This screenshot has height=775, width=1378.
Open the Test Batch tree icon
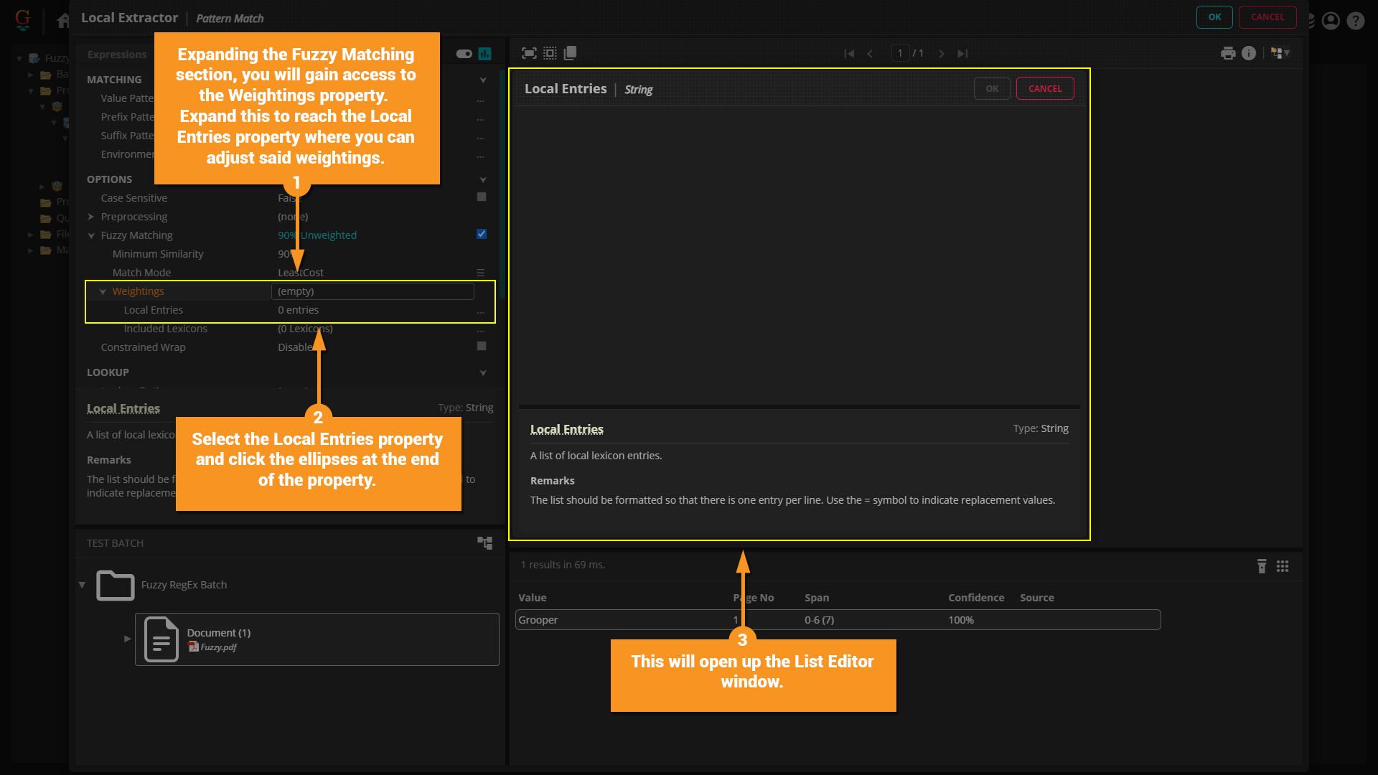tap(485, 543)
